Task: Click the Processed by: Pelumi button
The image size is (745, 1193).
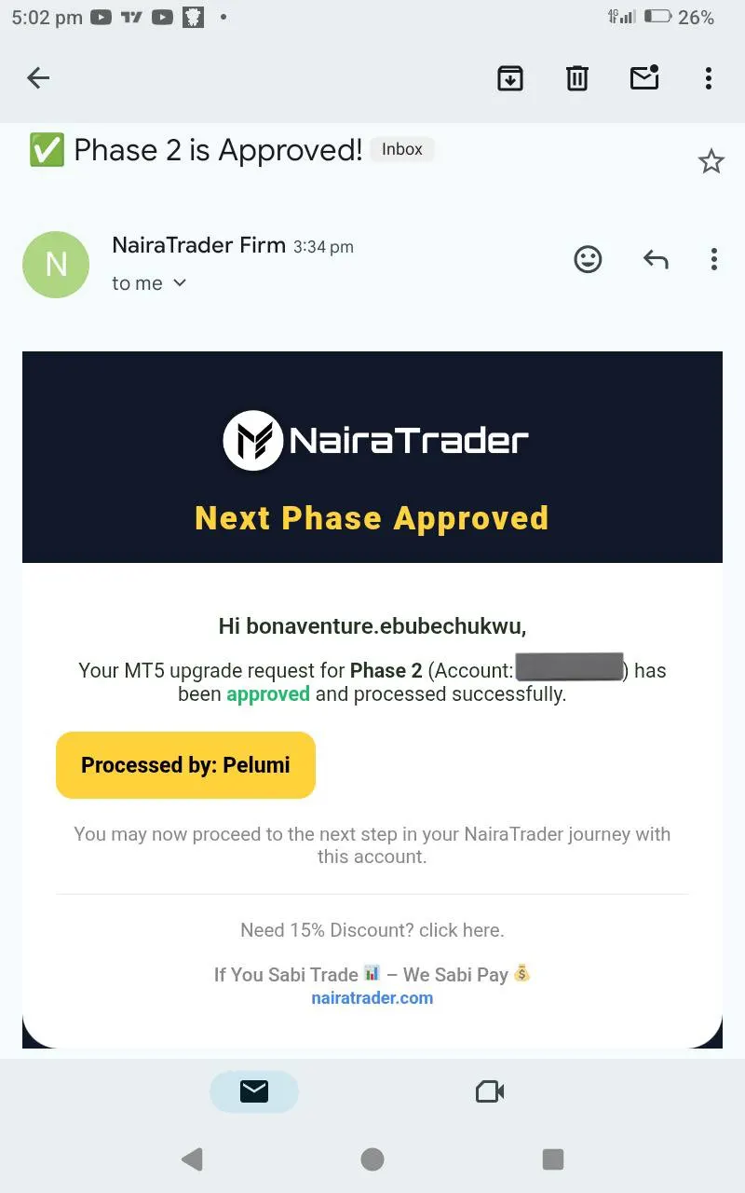Action: coord(186,765)
